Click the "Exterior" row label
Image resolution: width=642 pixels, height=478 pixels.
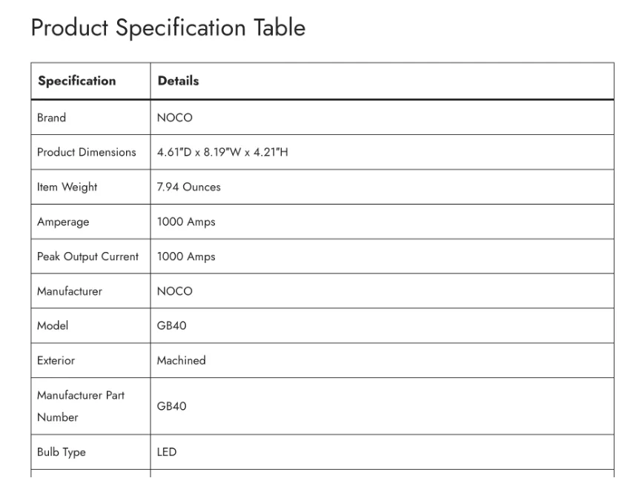(x=56, y=361)
